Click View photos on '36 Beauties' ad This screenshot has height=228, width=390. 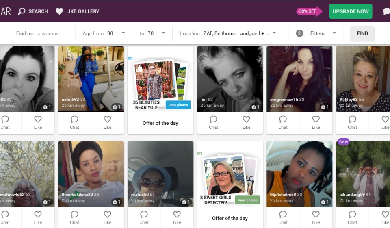178,105
